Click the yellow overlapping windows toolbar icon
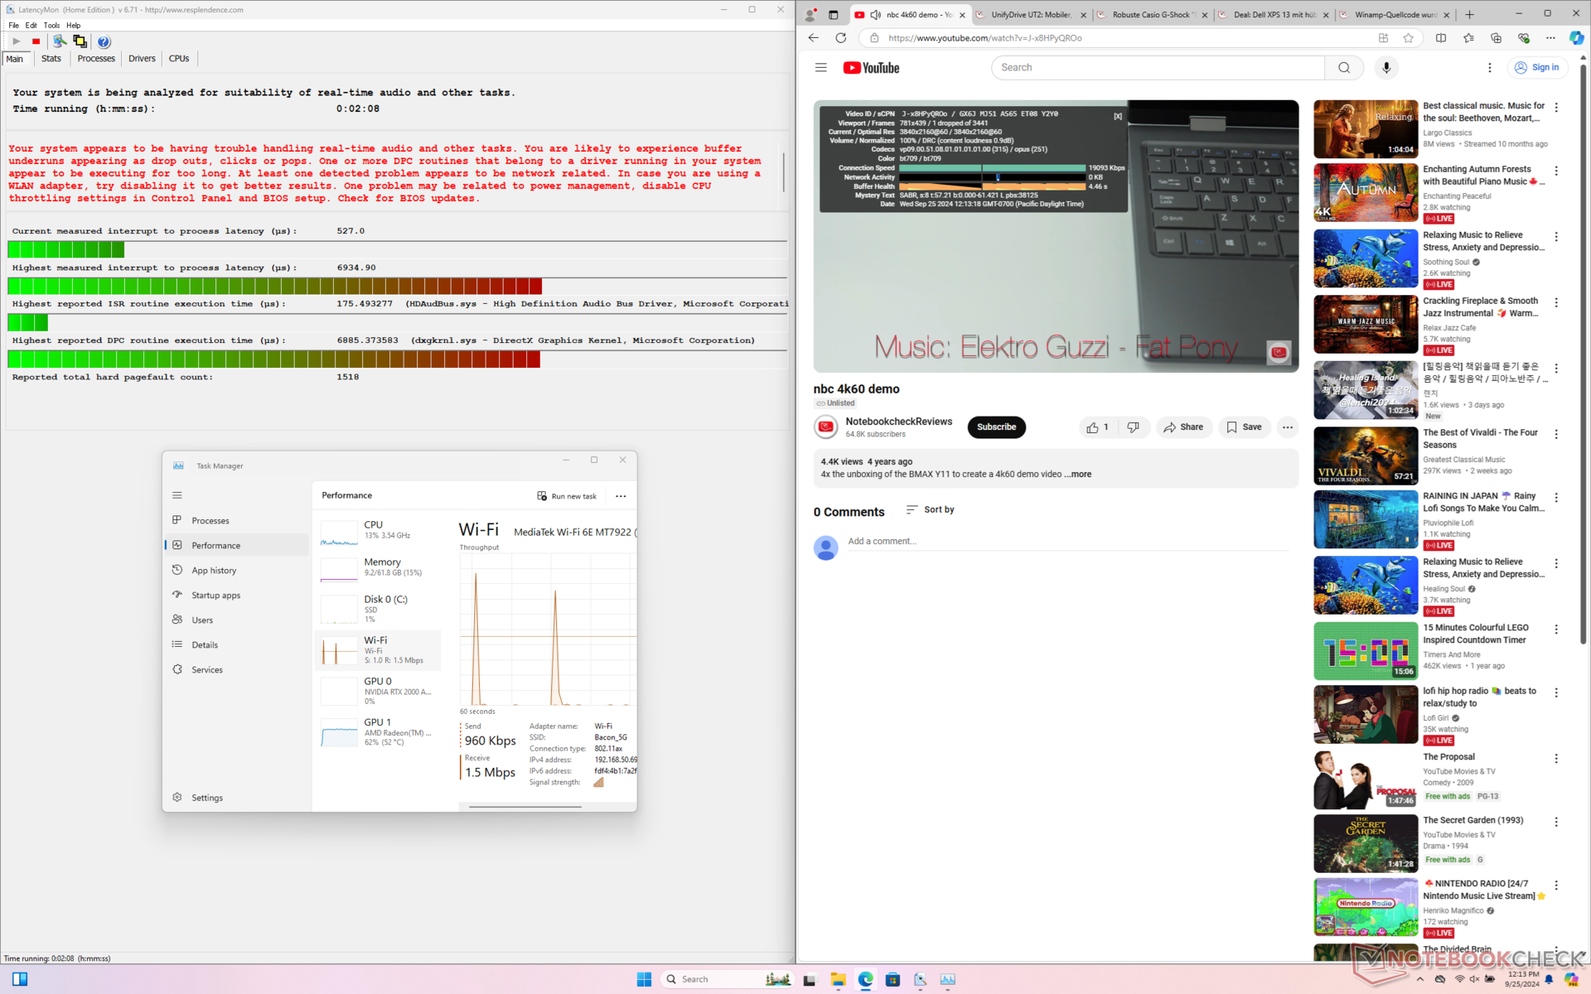 (x=80, y=41)
